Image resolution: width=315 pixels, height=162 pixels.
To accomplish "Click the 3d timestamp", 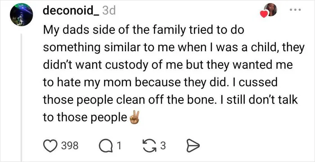I will 109,11.
